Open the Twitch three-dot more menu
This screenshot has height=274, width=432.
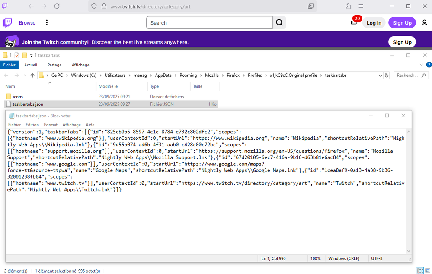pyautogui.click(x=47, y=23)
